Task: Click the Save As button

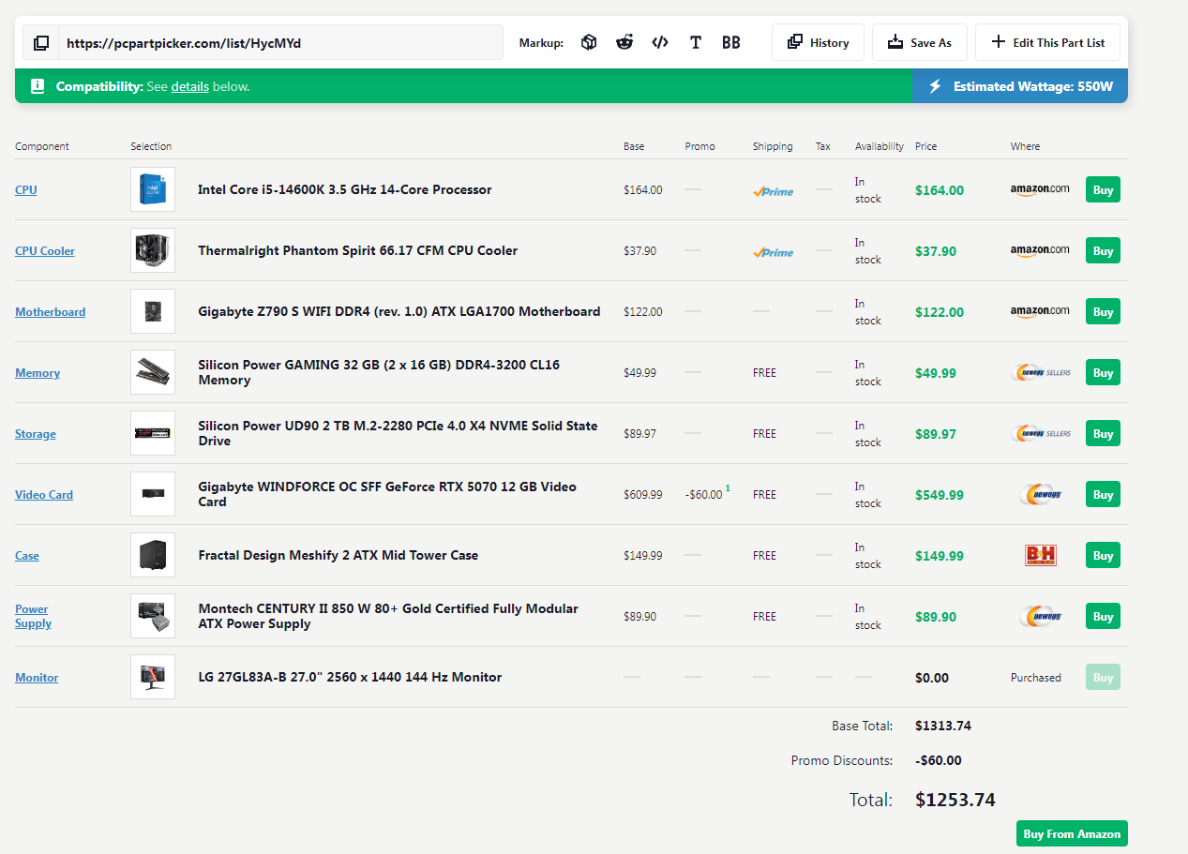Action: coord(919,42)
